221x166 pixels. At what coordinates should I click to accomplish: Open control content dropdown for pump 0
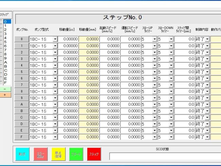tap(207, 39)
